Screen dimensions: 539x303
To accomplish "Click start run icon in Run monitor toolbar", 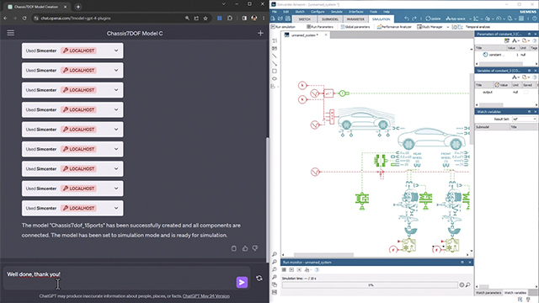I will [291, 269].
